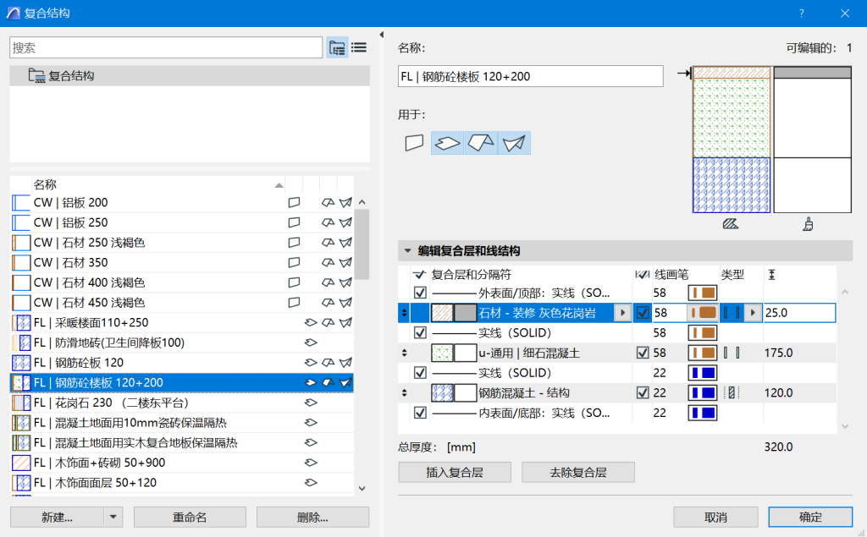Click the hatch thumbnail of FL | 防滑地砖 row

(x=21, y=342)
